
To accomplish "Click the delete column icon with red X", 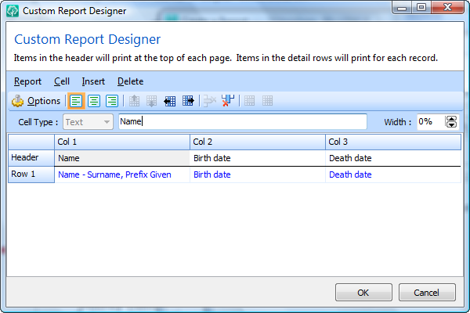I will coord(228,101).
